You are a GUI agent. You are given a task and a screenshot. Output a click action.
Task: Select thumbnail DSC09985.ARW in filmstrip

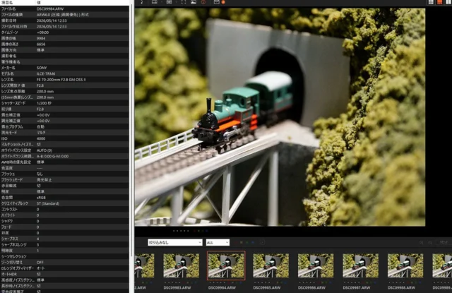pos(270,265)
